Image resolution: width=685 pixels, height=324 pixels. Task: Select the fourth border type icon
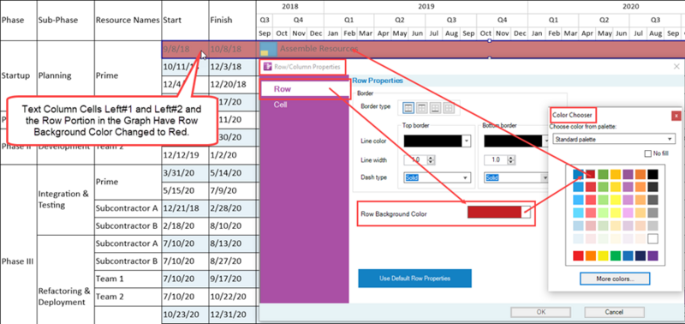(x=449, y=107)
